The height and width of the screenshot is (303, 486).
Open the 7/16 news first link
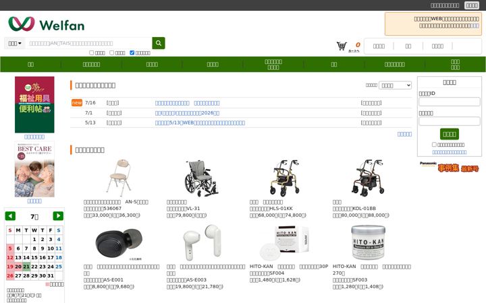tap(172, 103)
